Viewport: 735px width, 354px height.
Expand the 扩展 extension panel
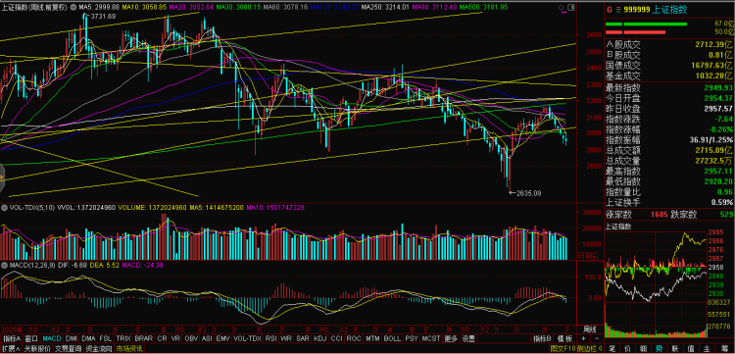(10, 349)
